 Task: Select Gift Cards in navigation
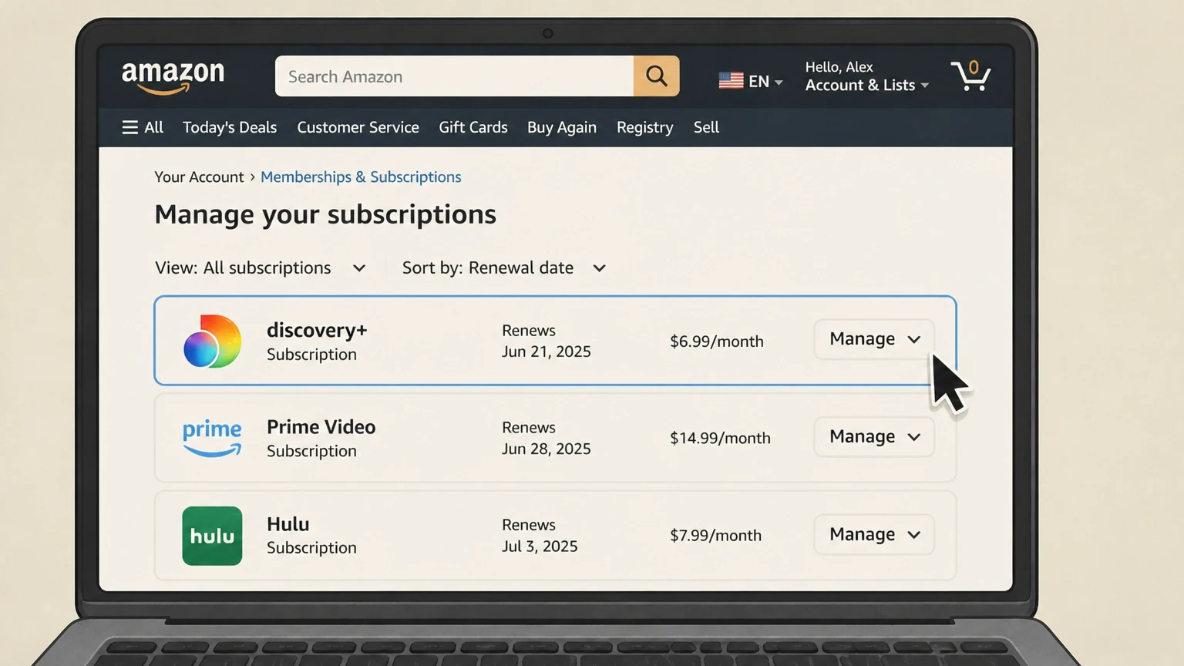[x=473, y=127]
